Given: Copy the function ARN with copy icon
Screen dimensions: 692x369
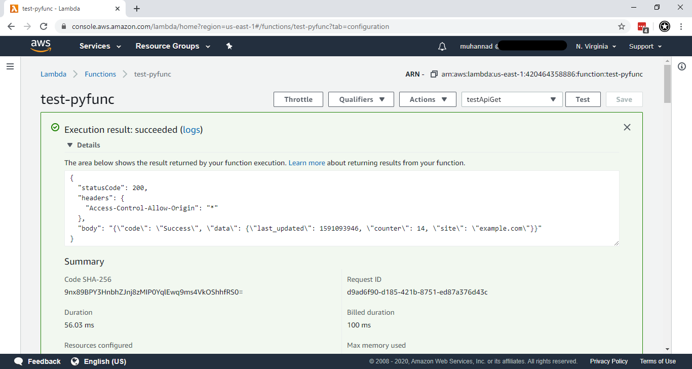Looking at the screenshot, I should (x=434, y=74).
